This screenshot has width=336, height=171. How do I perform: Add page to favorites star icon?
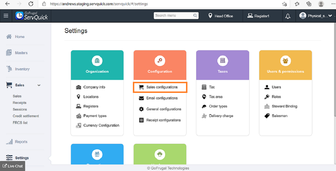click(284, 4)
